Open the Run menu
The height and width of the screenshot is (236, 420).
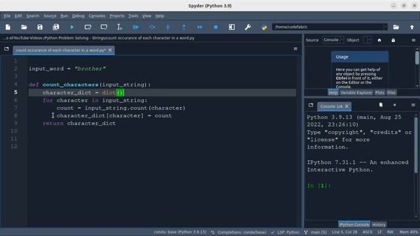point(64,16)
